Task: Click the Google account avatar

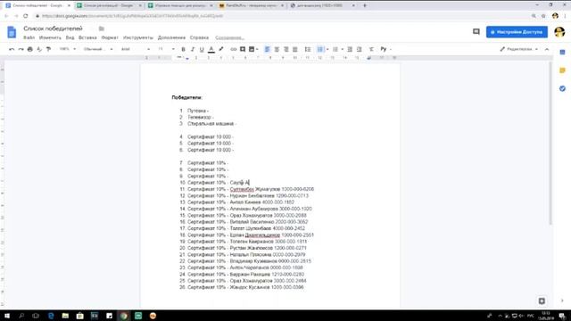Action: (x=559, y=32)
